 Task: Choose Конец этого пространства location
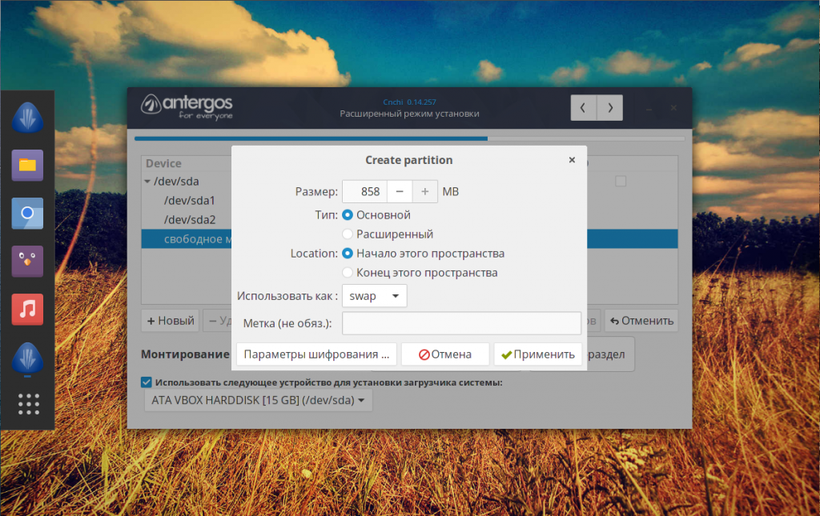(348, 273)
